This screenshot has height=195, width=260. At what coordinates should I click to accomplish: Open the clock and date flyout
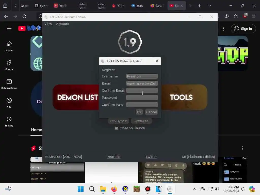click(231, 189)
